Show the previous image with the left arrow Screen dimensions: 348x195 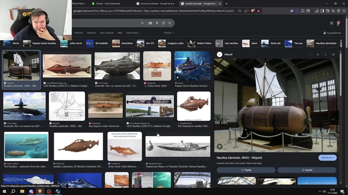310,54
